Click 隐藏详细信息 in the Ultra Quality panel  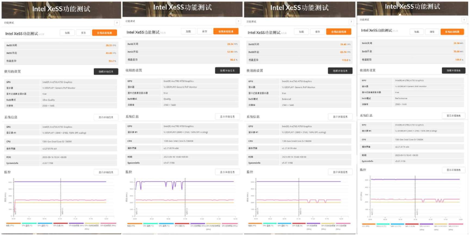click(106, 72)
